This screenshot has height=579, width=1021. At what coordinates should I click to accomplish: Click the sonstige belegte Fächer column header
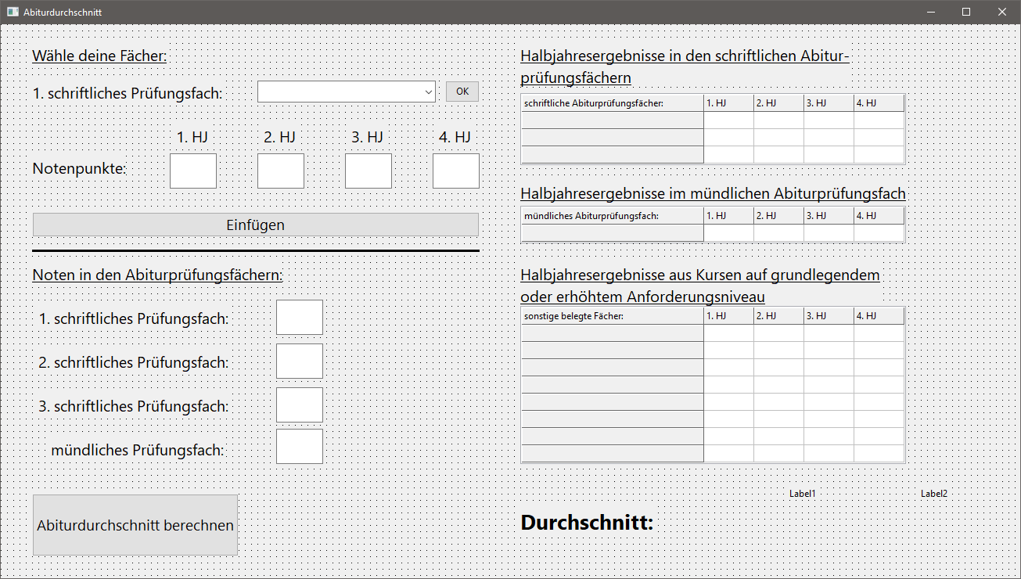pyautogui.click(x=613, y=316)
